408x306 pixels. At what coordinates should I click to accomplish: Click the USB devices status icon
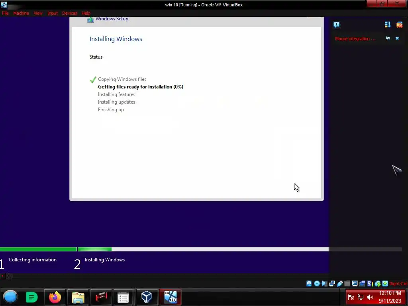click(340, 283)
